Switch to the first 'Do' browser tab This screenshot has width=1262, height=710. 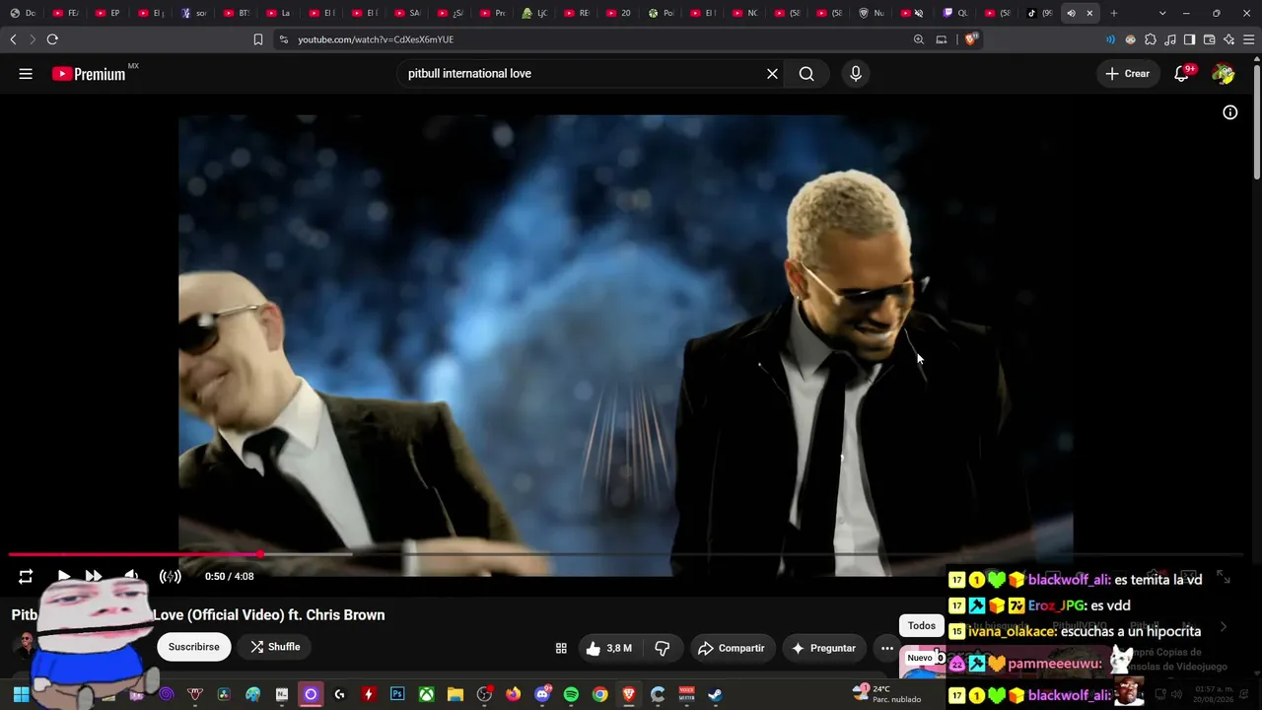pos(24,14)
